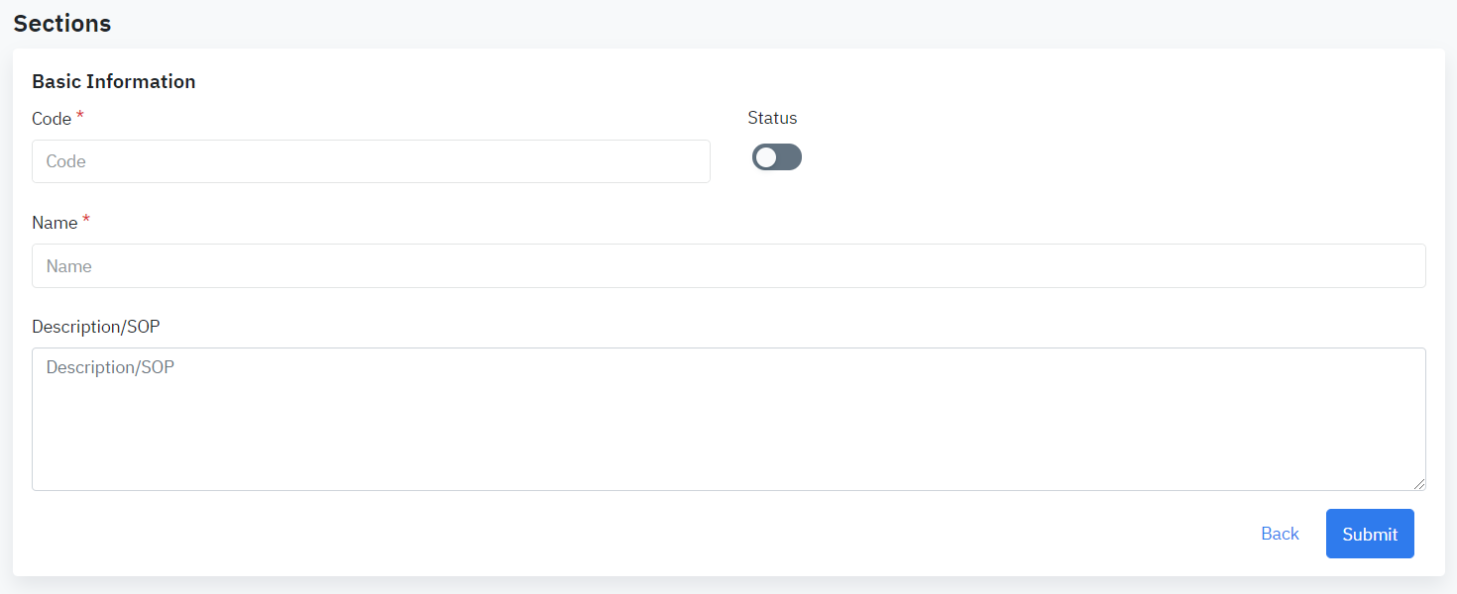
Task: Click the Code input field
Action: tap(371, 161)
